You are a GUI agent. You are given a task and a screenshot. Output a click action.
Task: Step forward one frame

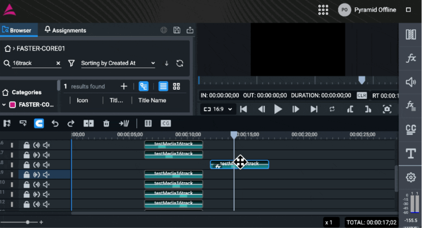[x=296, y=109]
